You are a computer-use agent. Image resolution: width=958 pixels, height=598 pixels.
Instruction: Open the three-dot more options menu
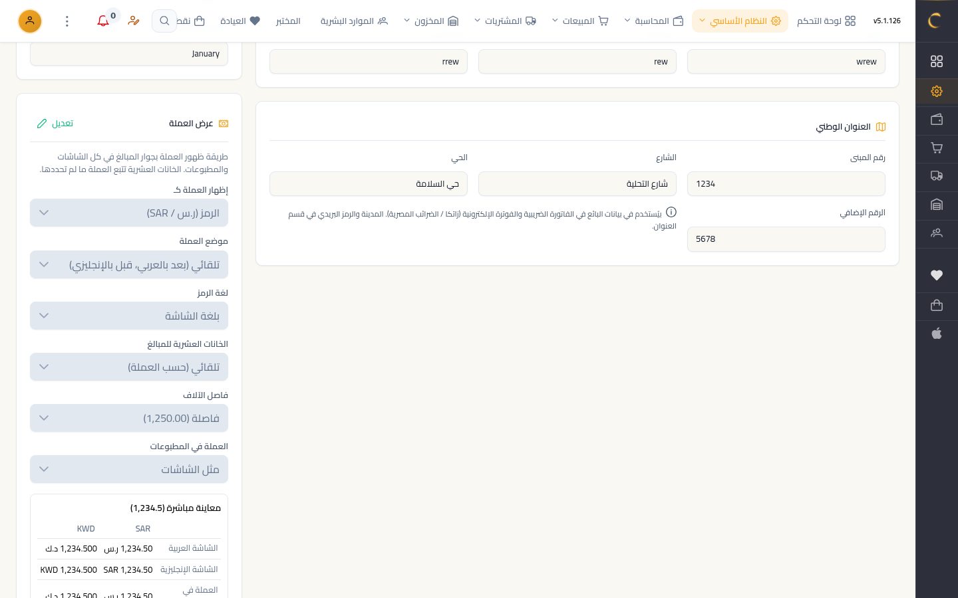click(x=67, y=21)
